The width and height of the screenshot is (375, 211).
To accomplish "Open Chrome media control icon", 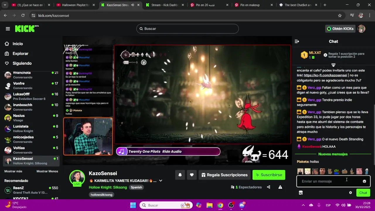I will [352, 16].
